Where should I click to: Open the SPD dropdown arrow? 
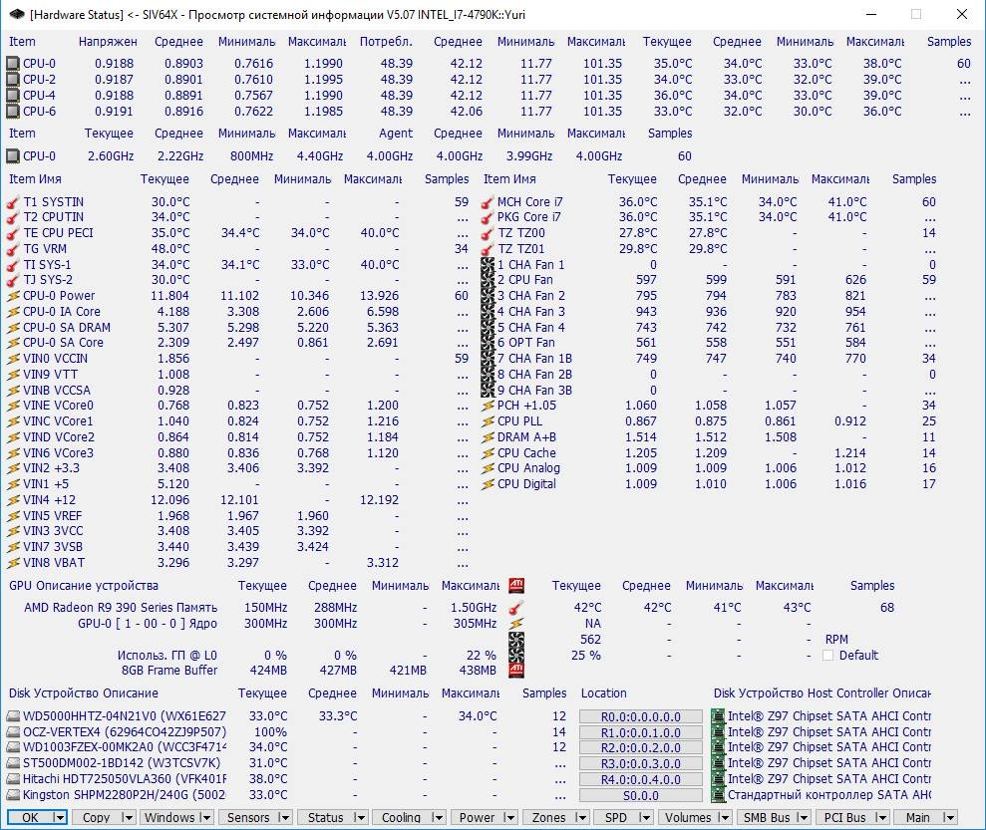tap(645, 817)
